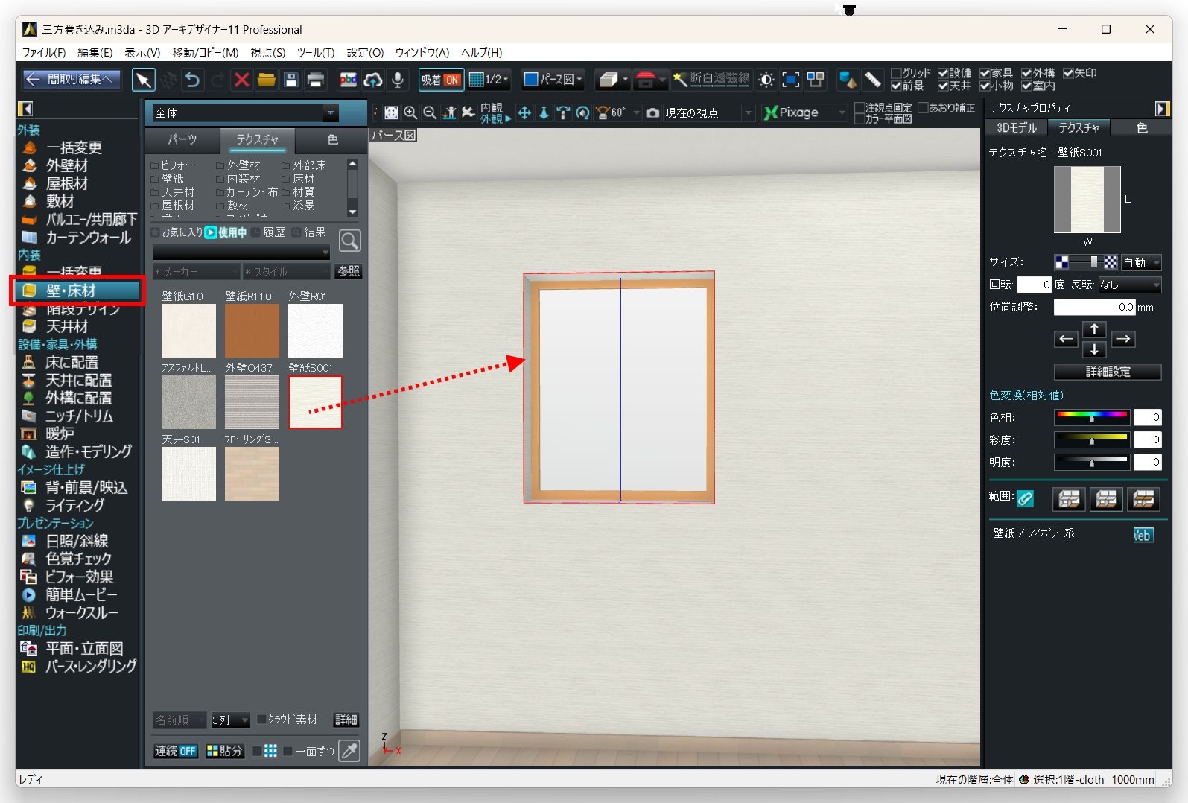
Task: Open the ツール(T) menu
Action: (315, 52)
